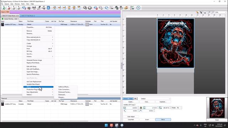Click the vertical offset icon

[141, 111]
